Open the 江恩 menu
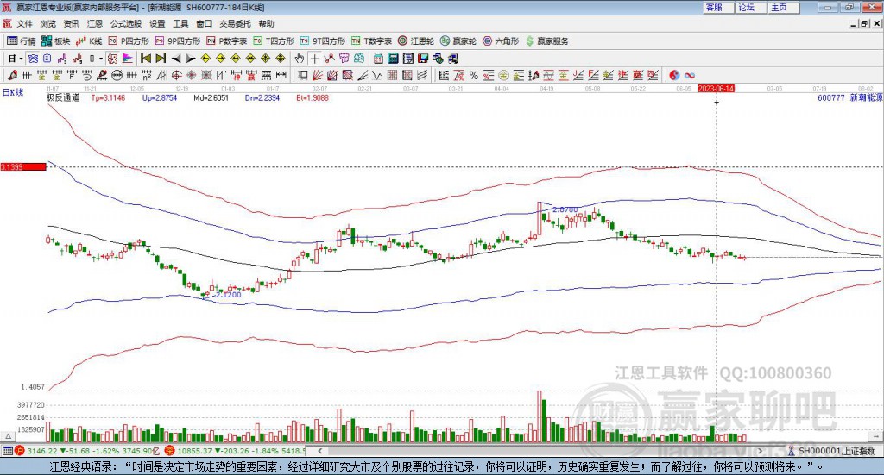Image resolution: width=884 pixels, height=475 pixels. pyautogui.click(x=93, y=23)
